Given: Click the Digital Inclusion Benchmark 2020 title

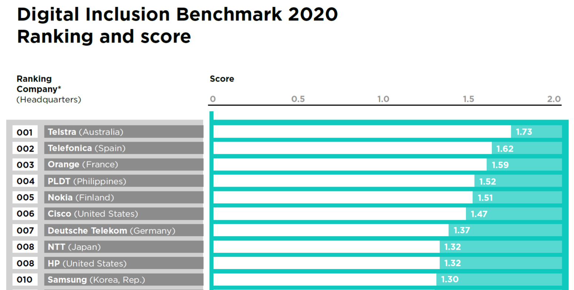Looking at the screenshot, I should click(177, 15).
